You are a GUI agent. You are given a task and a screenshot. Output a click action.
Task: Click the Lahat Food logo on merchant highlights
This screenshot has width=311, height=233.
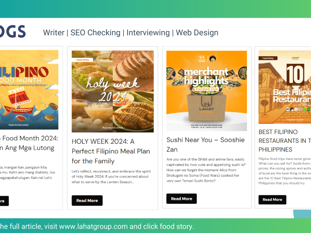202,59
